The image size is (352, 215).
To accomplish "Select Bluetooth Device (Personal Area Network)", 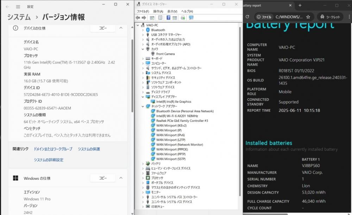I will click(185, 111).
